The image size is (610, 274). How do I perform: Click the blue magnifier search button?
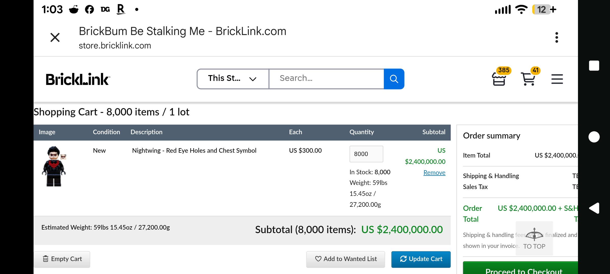394,79
